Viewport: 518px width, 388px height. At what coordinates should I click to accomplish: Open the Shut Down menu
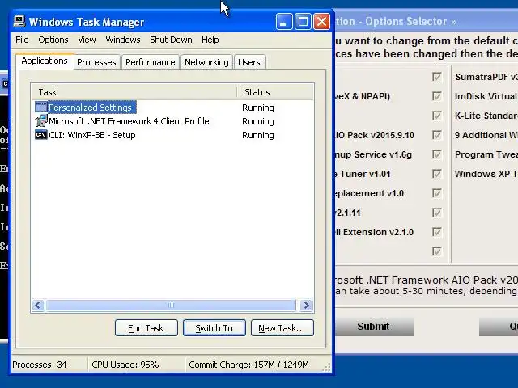pyautogui.click(x=171, y=40)
